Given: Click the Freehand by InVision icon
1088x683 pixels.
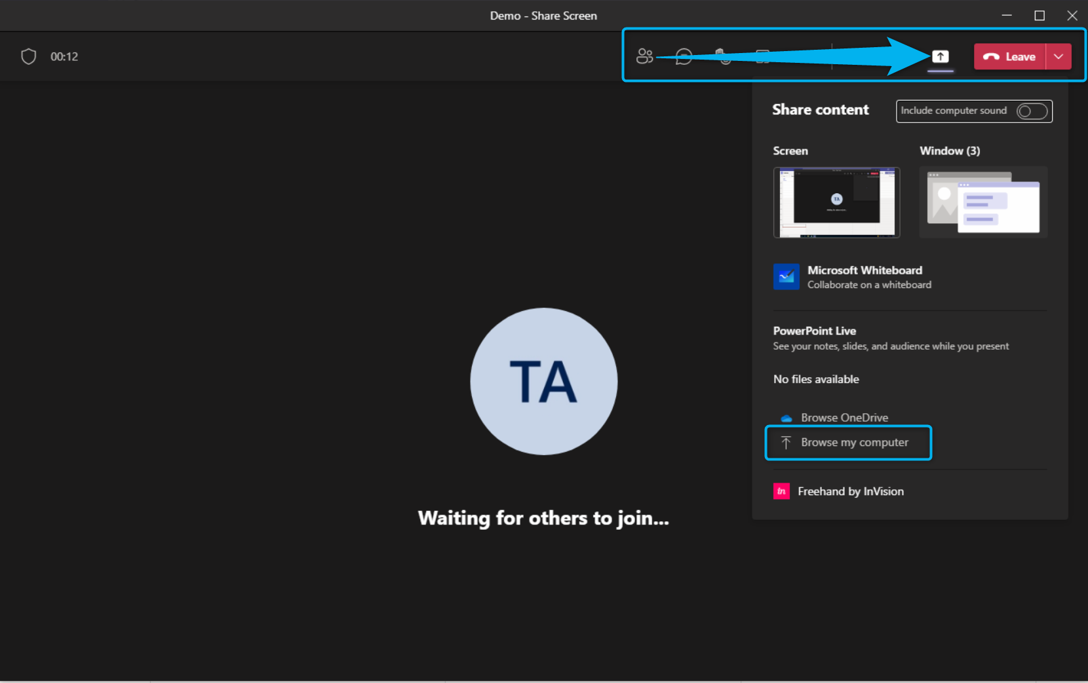Looking at the screenshot, I should tap(781, 491).
